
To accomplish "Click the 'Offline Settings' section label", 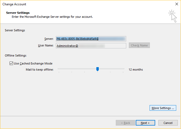I will coord(16,55).
